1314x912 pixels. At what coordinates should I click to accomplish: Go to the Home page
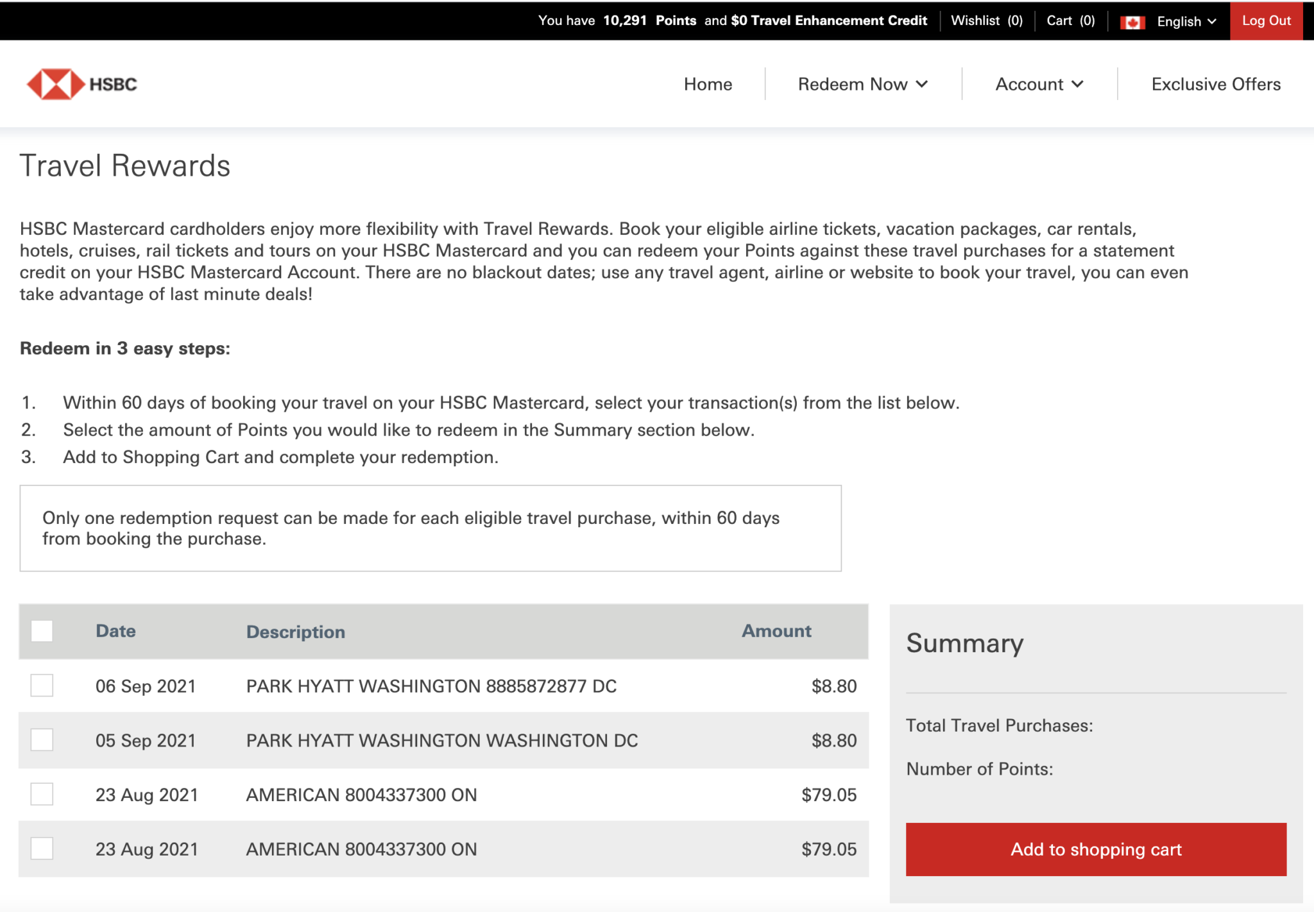[708, 84]
